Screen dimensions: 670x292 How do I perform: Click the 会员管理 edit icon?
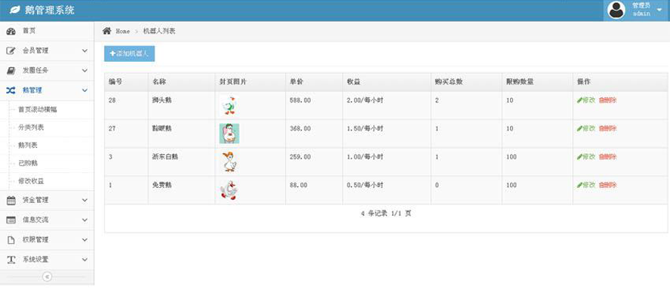[11, 51]
